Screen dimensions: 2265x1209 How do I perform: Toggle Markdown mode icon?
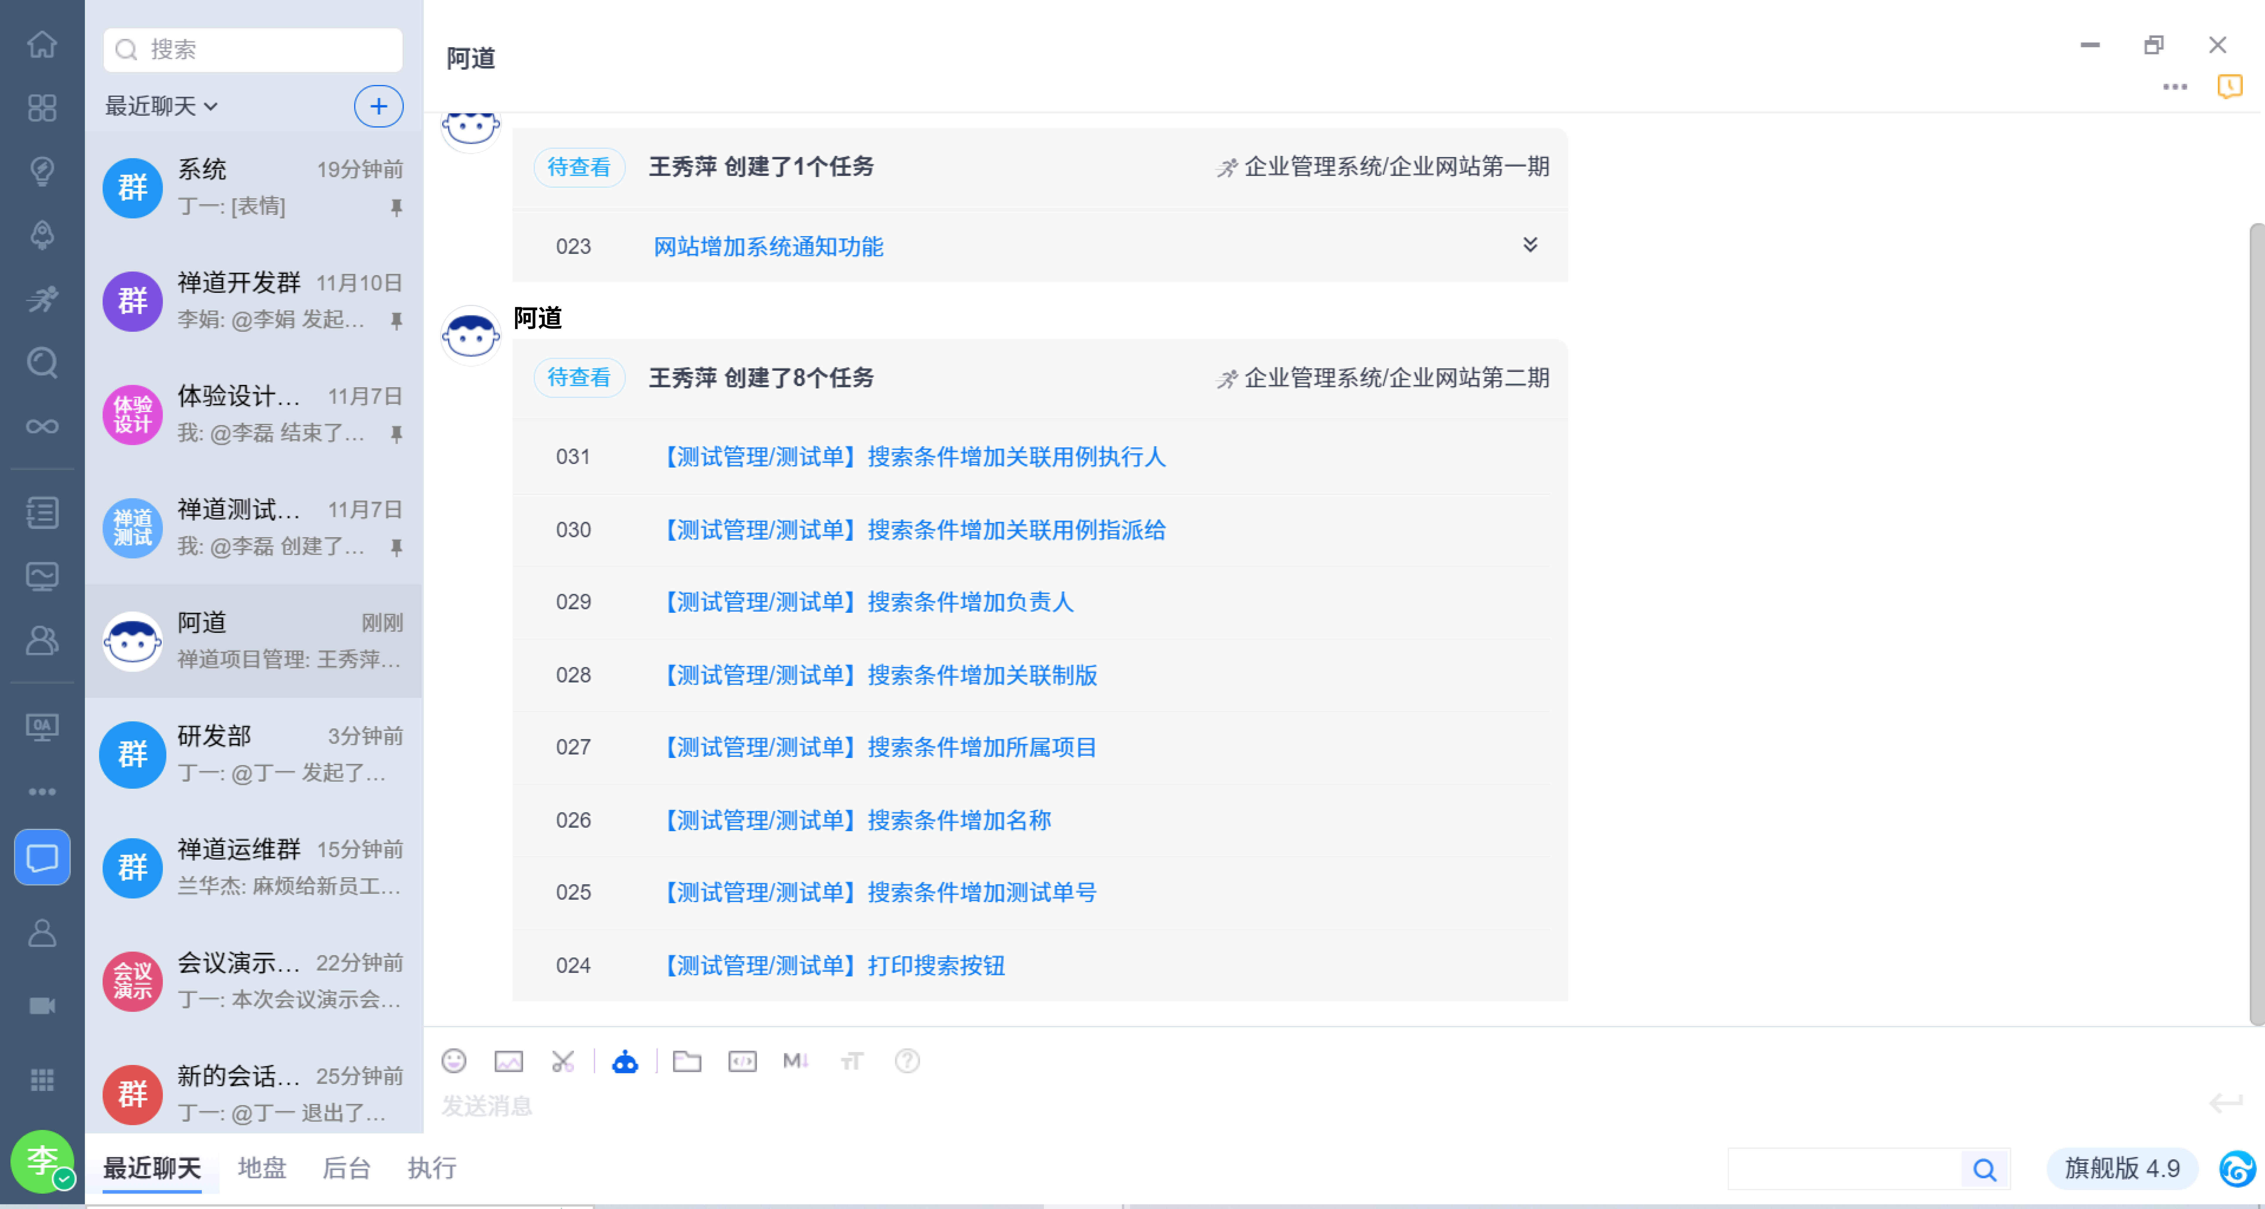(x=796, y=1061)
